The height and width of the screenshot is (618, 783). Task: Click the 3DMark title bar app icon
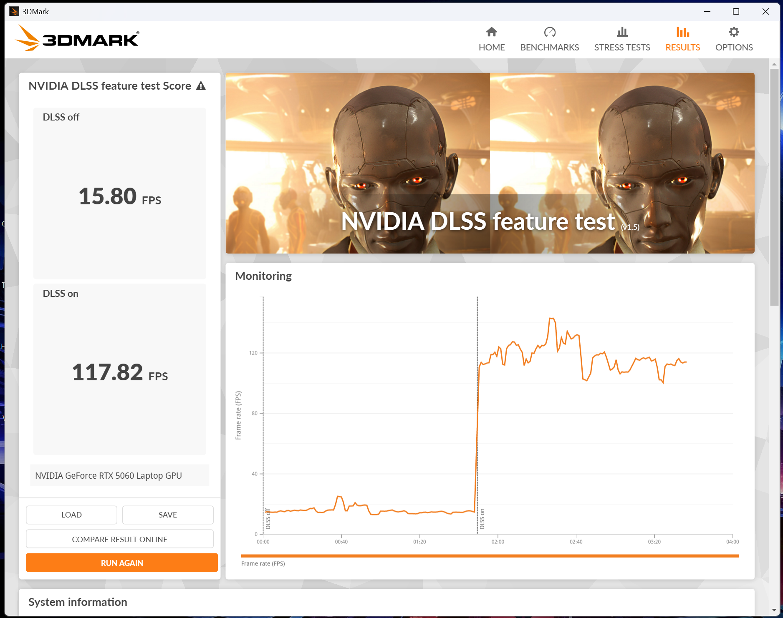(14, 11)
